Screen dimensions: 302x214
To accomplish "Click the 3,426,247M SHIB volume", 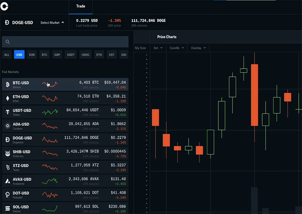I will pyautogui.click(x=82, y=151).
